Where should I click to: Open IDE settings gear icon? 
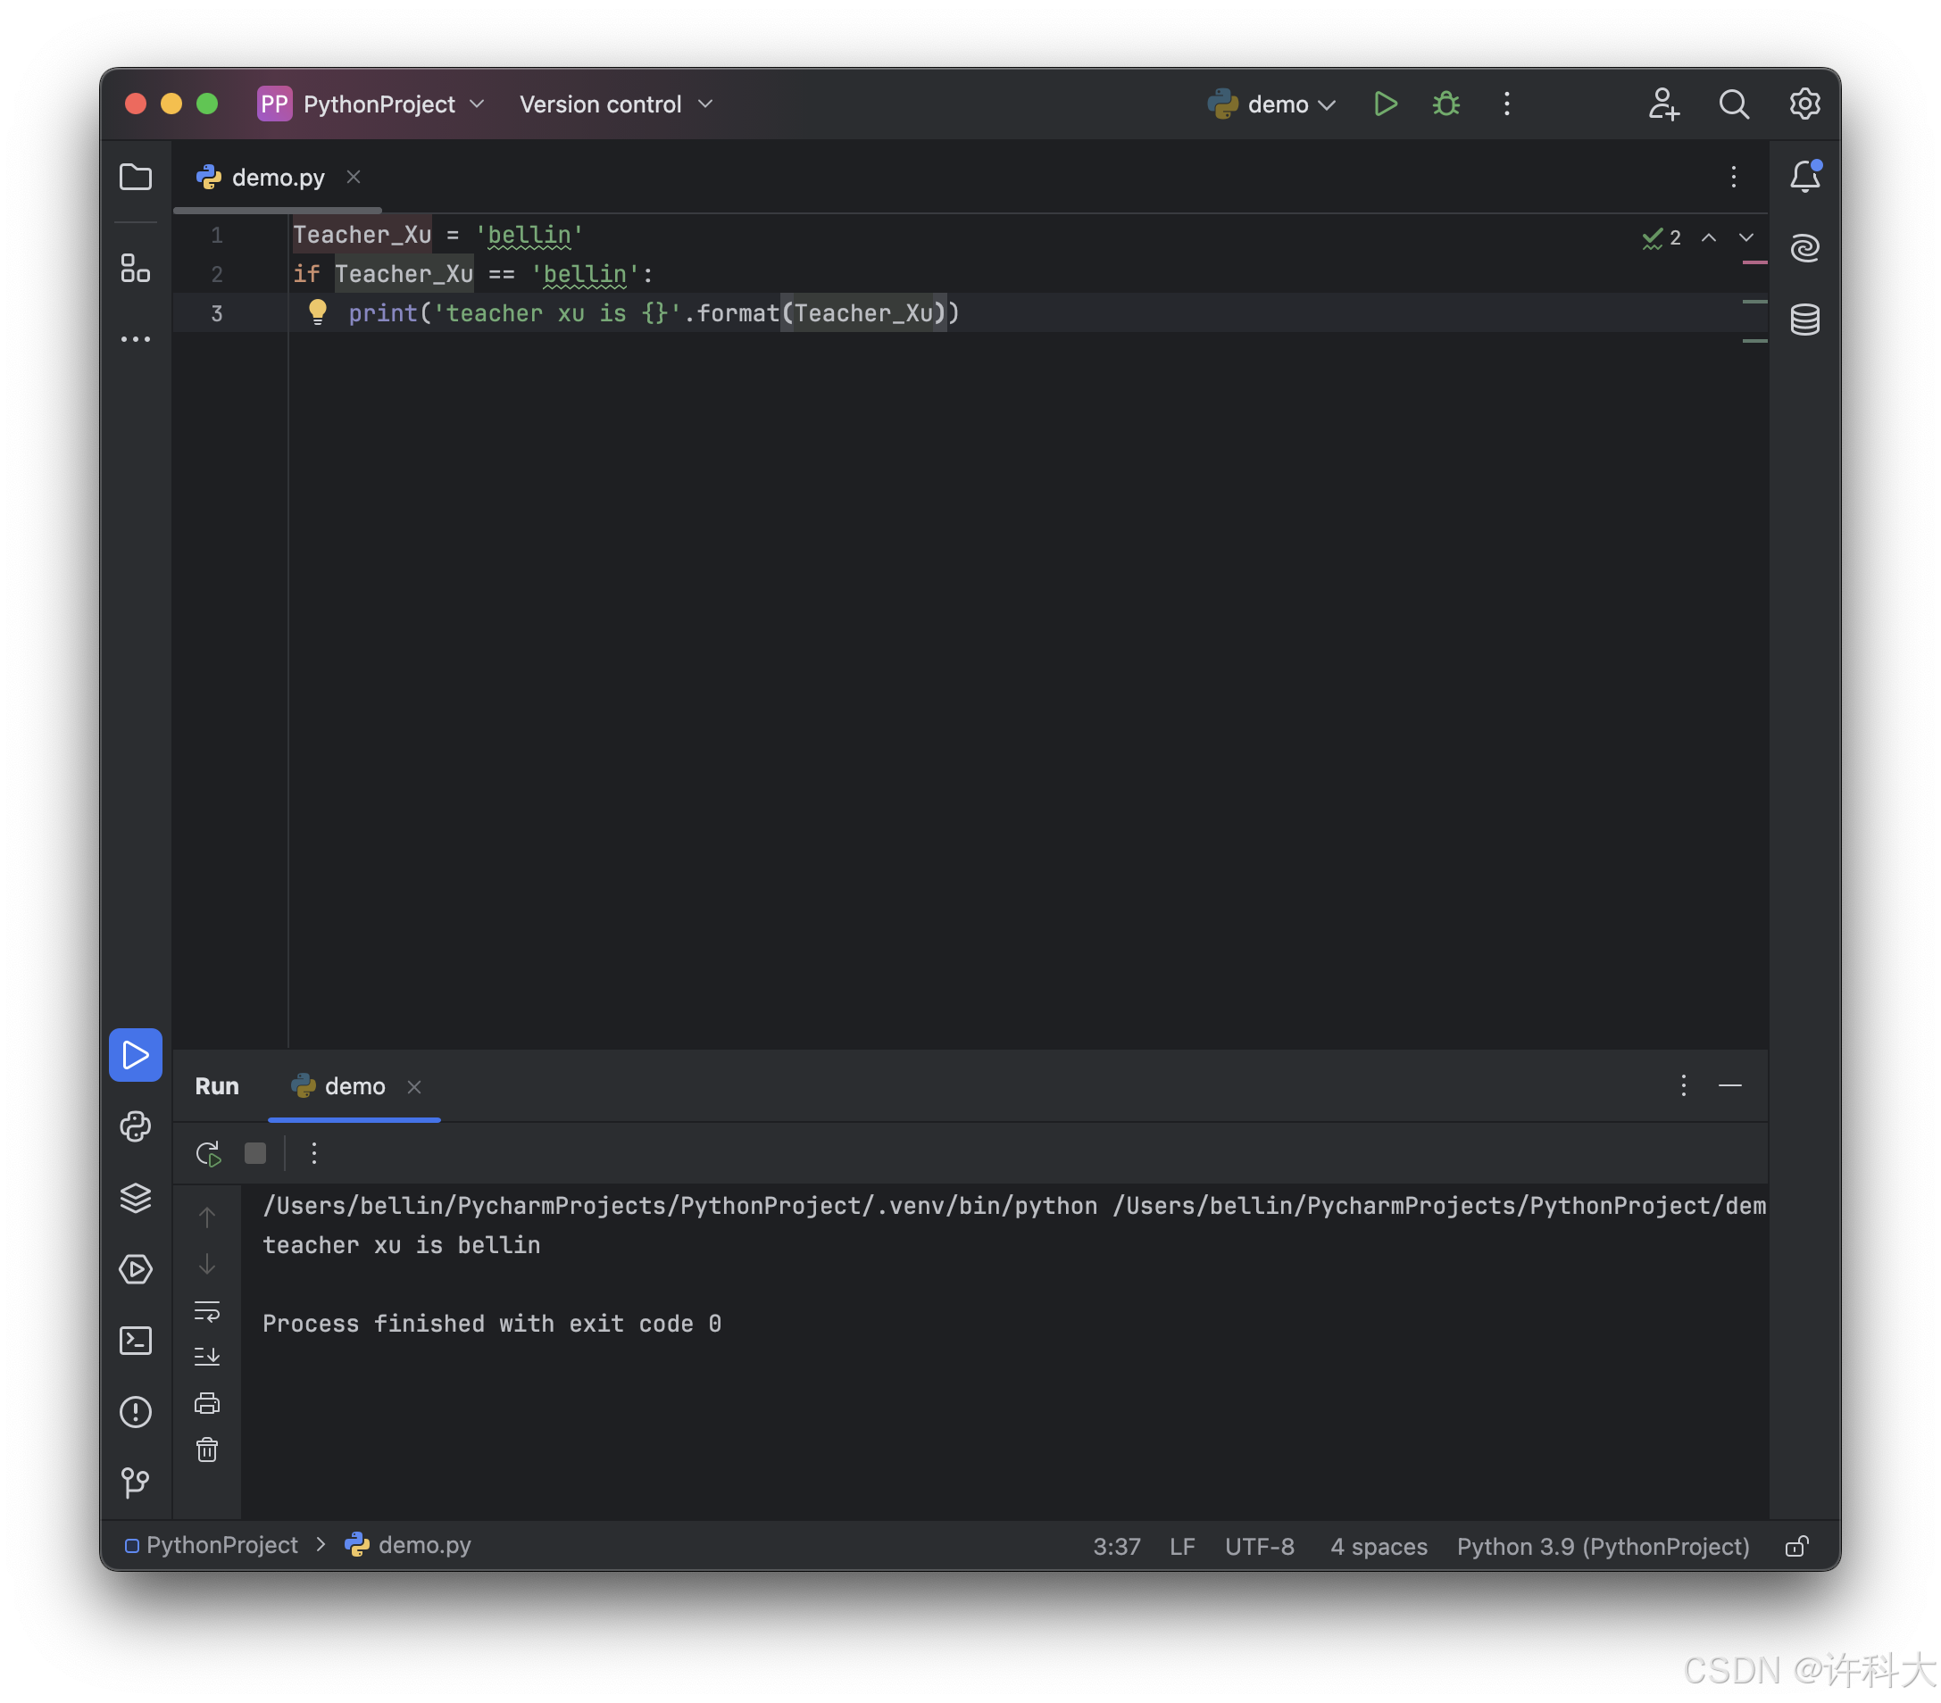1804,104
